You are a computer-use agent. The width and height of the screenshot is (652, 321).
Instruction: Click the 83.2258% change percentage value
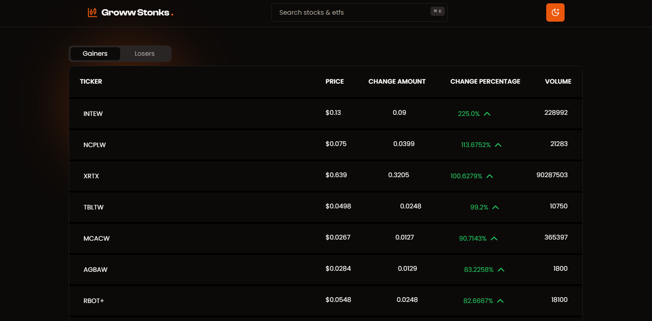click(479, 270)
